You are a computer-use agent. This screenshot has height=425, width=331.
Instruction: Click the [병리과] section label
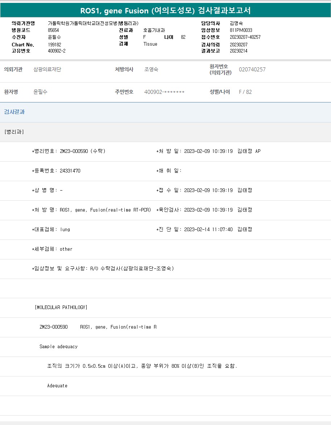[x=14, y=132]
